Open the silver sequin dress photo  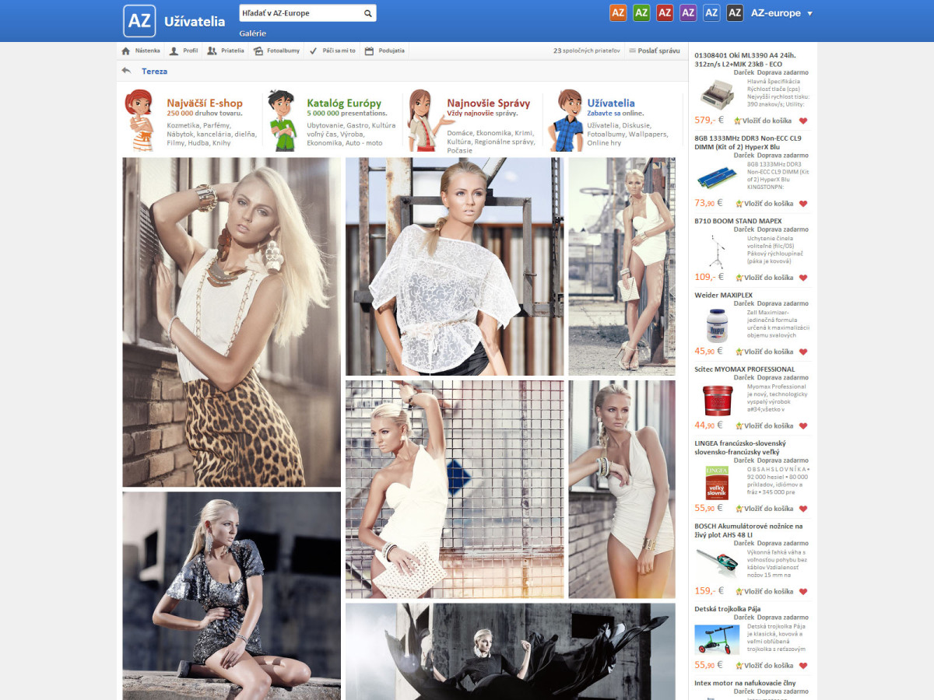231,596
